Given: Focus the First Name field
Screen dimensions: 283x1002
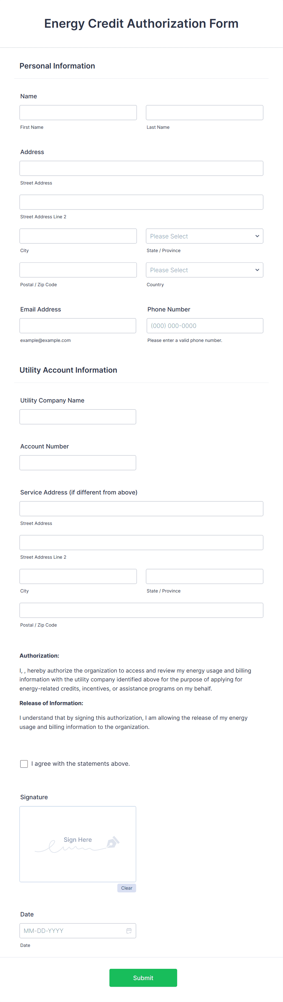Looking at the screenshot, I should click(78, 112).
